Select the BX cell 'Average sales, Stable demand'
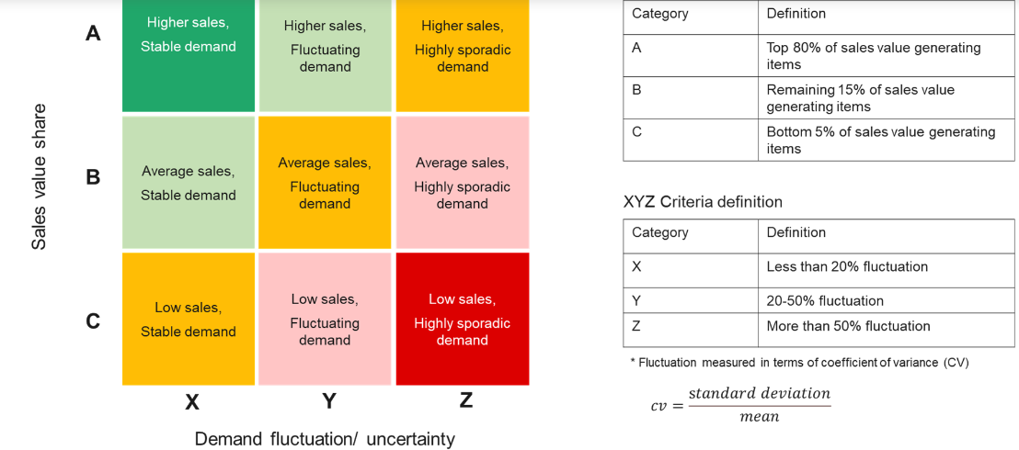Screen dimensions: 1019x450 (x=189, y=183)
